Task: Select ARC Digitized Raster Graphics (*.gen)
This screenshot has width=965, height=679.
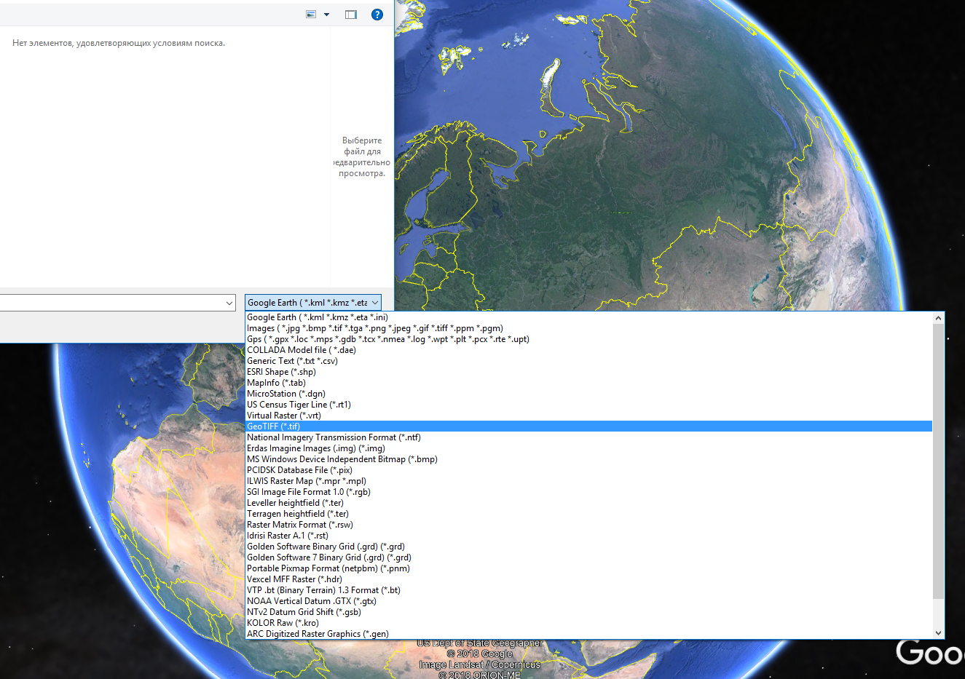Action: pyautogui.click(x=588, y=634)
